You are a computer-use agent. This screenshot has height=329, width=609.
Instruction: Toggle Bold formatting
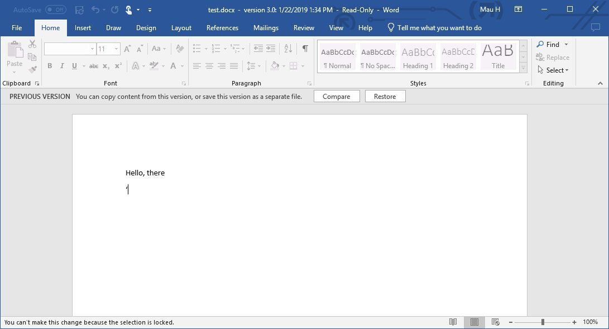50,66
